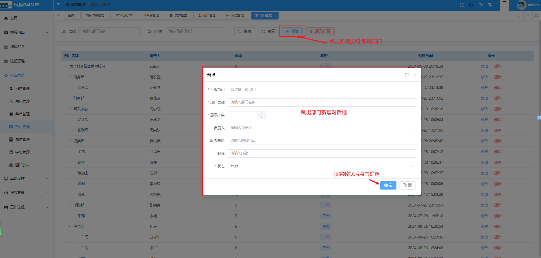
Task: Click the 新增 button to add a department
Action: [x=292, y=31]
